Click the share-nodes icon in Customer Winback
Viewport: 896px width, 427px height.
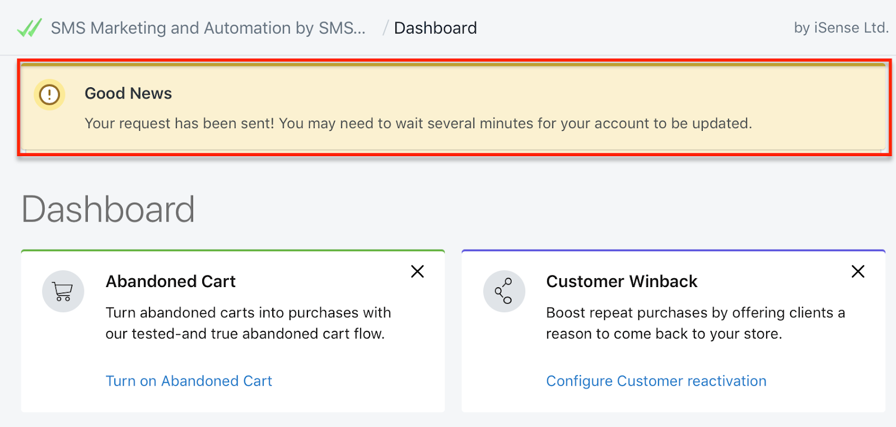pos(504,292)
